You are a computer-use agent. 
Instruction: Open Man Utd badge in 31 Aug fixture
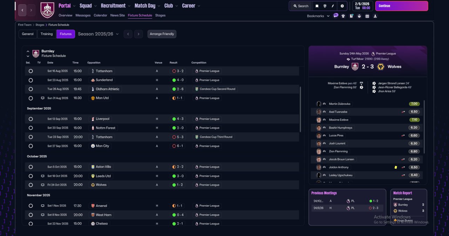click(x=93, y=98)
